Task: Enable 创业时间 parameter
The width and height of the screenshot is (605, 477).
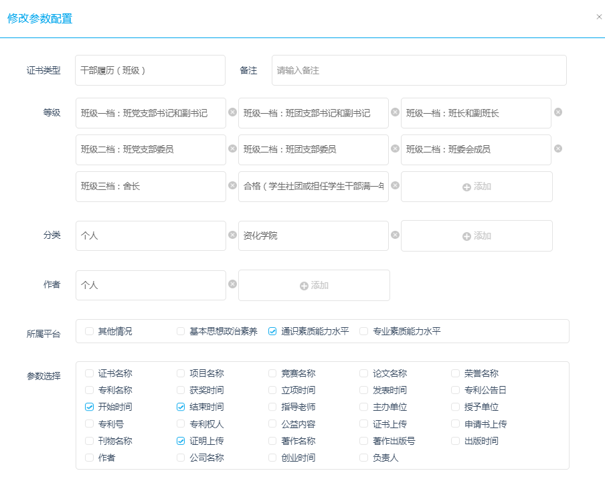Action: [x=272, y=458]
